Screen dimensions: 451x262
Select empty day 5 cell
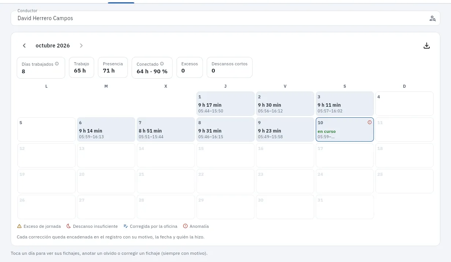coord(46,129)
